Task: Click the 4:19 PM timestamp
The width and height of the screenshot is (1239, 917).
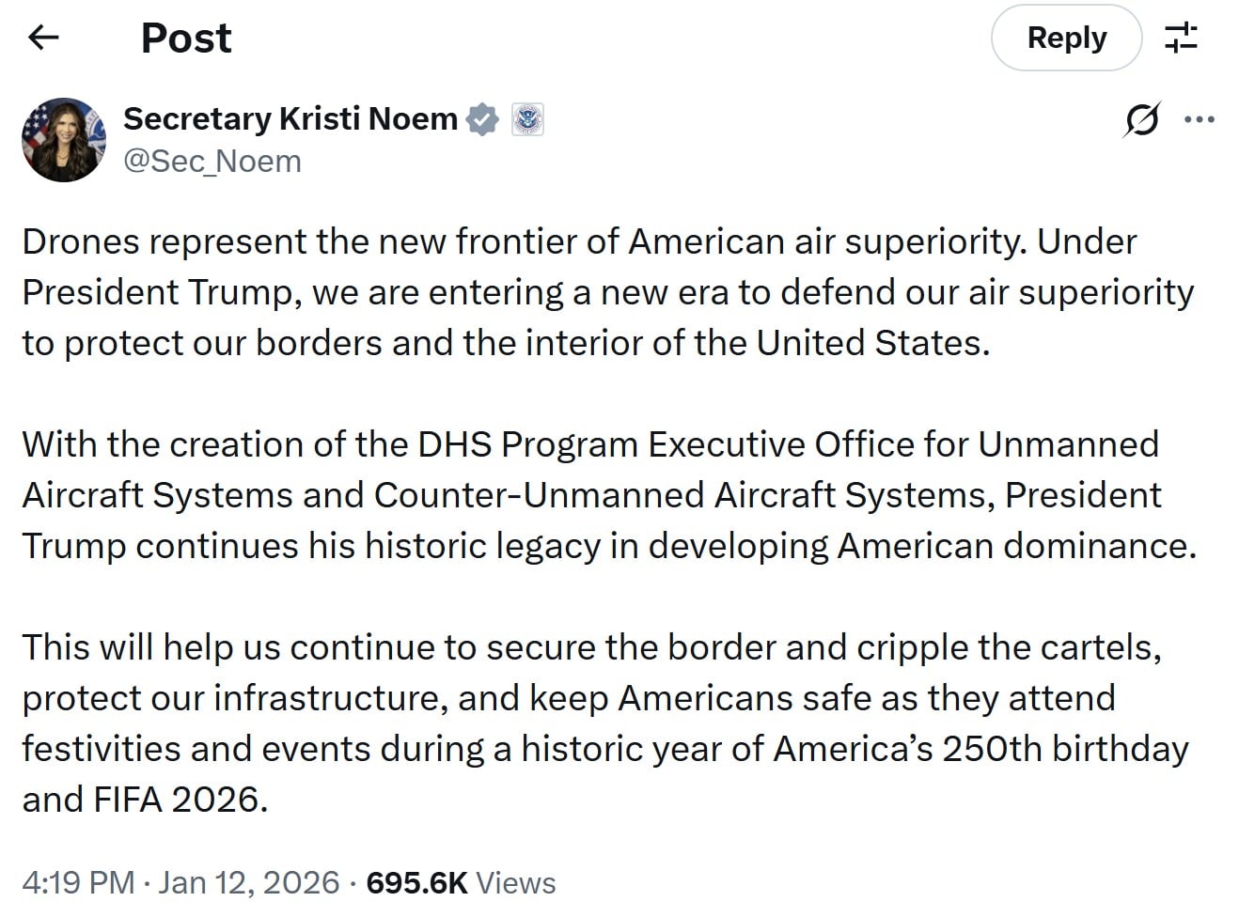Action: coord(79,883)
